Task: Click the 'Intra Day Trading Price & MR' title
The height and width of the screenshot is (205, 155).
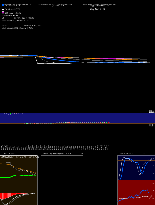Action: (x=57, y=153)
